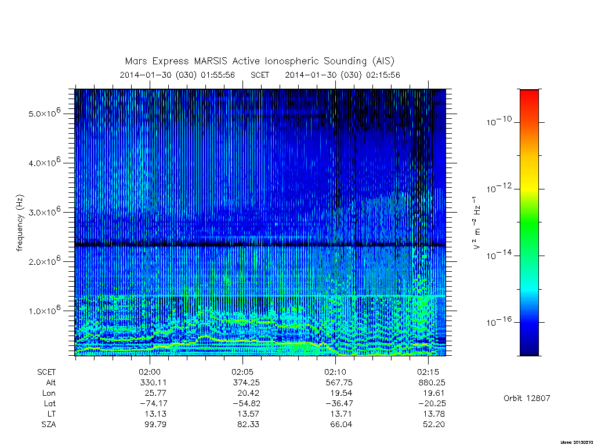Image resolution: width=594 pixels, height=445 pixels.
Task: Select the 02:05 time axis tick label
Action: click(242, 372)
